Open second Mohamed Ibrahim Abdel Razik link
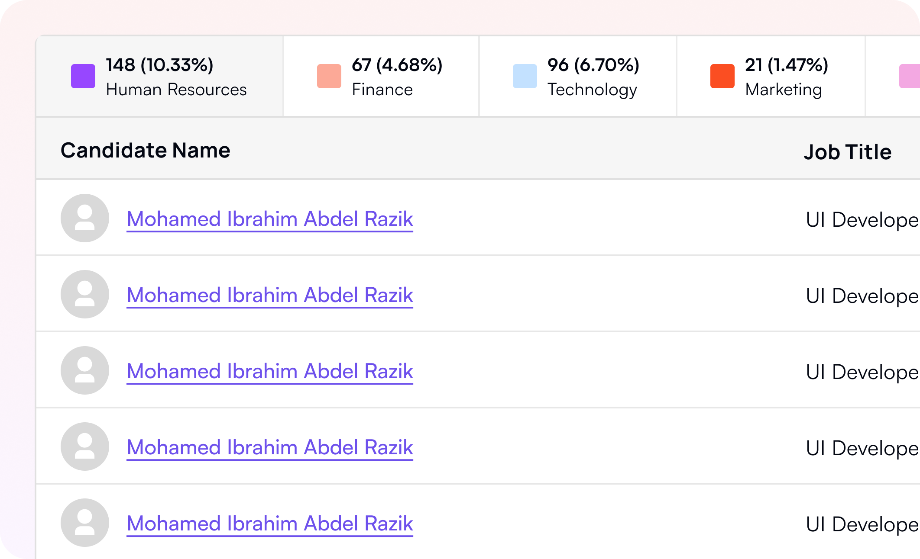This screenshot has width=920, height=559. click(269, 295)
